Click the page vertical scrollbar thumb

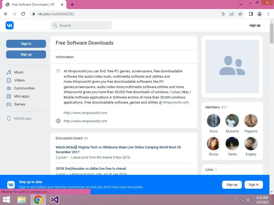[272, 33]
